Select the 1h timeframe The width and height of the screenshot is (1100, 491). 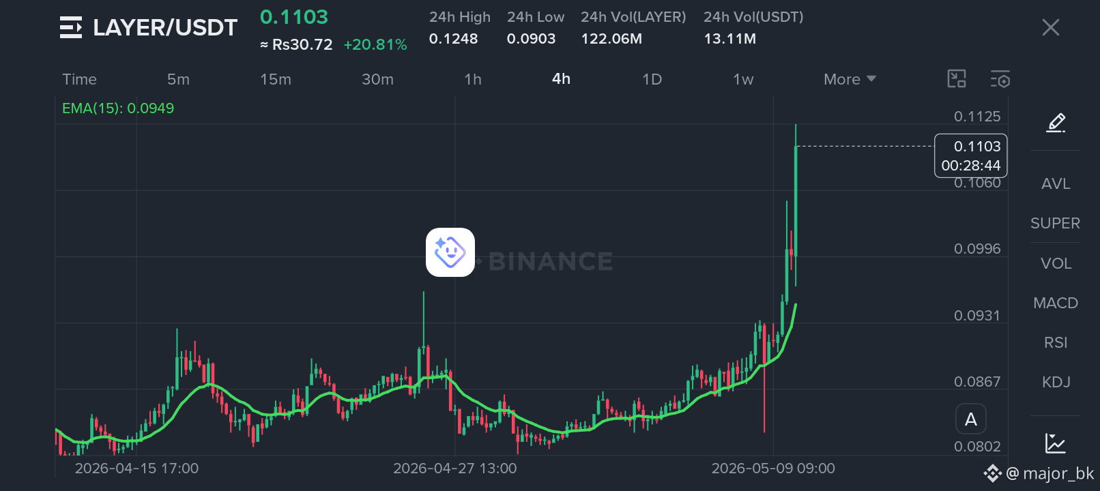pos(473,79)
